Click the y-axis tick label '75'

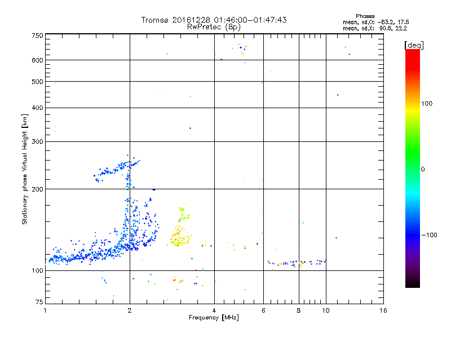[x=39, y=302]
